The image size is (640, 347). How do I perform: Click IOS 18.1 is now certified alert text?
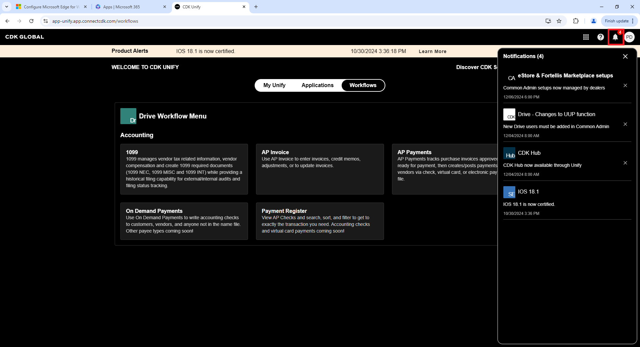click(206, 51)
